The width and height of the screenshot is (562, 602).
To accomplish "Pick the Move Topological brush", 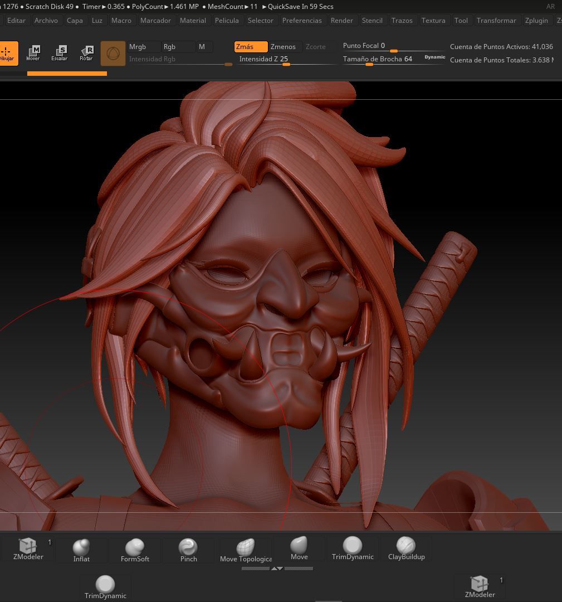I will click(246, 551).
